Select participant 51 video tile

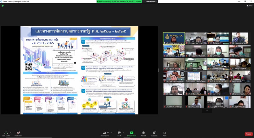coord(218,38)
